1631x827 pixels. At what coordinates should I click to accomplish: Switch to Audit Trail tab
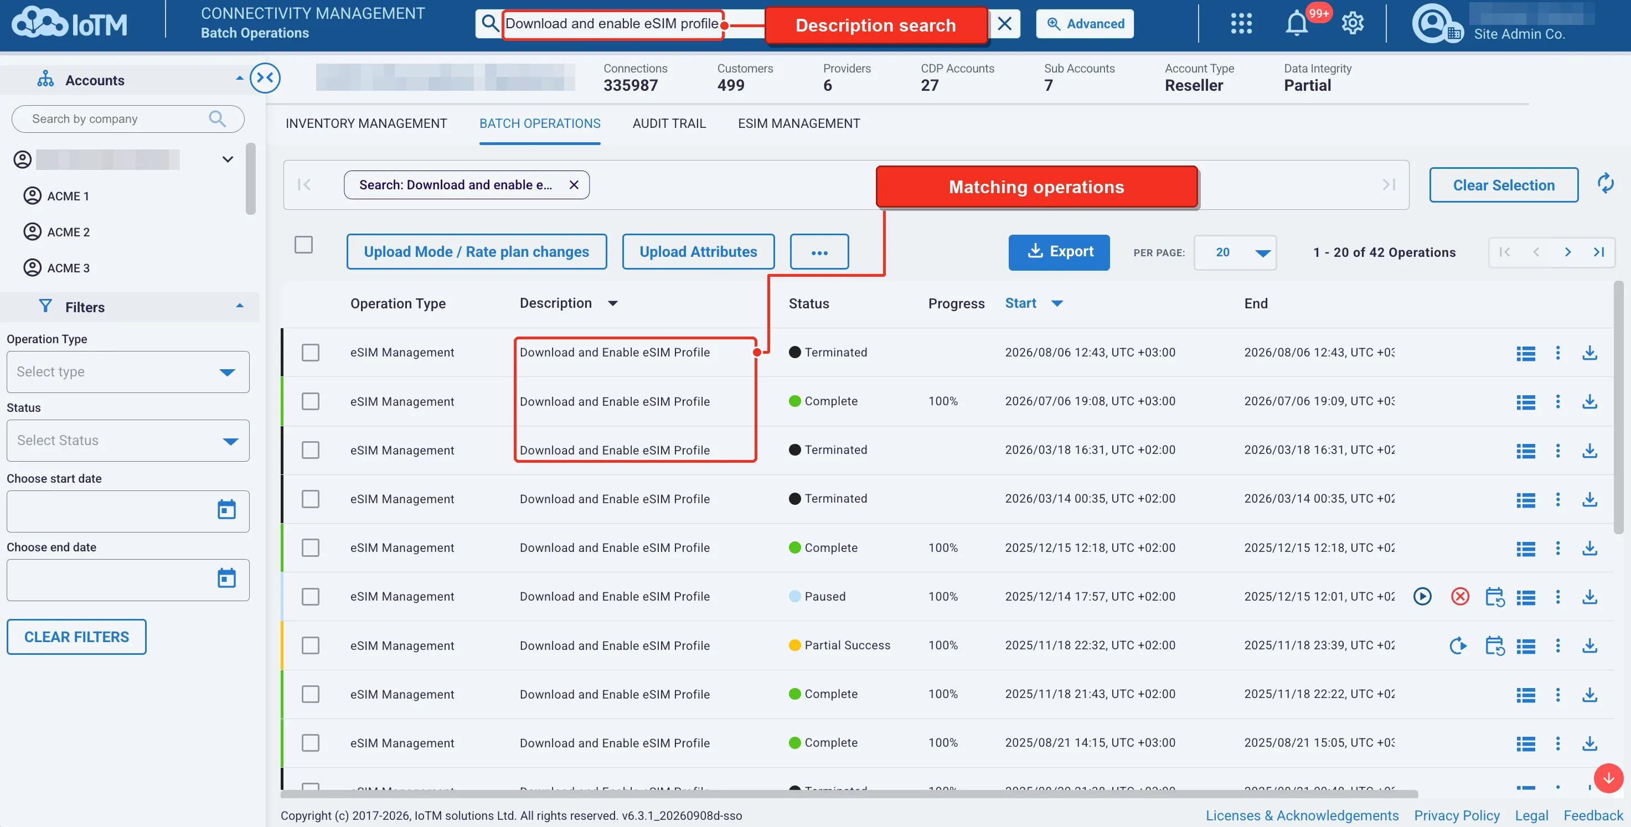click(x=669, y=123)
